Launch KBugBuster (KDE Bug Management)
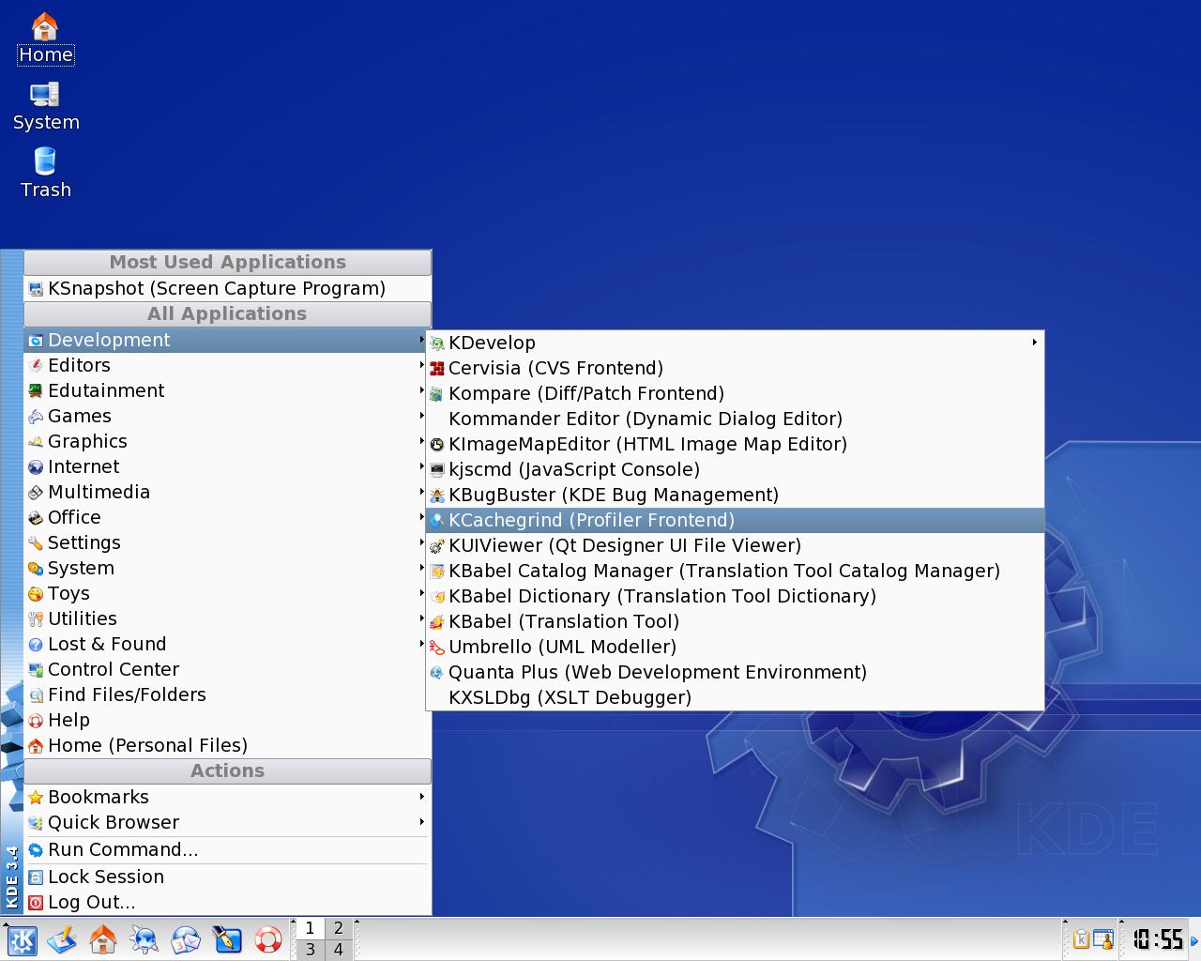1201x961 pixels. [735, 495]
